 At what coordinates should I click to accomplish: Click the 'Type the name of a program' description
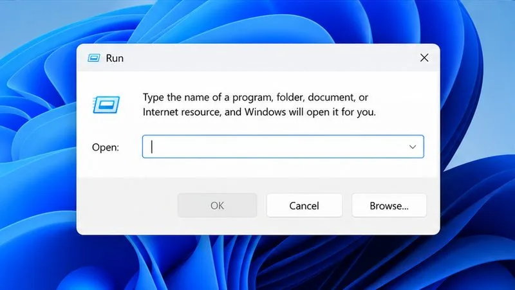pos(259,105)
